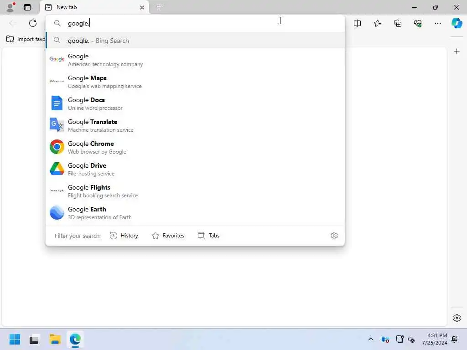
Task: Select 'google. - Bing Search' suggestion
Action: (x=195, y=41)
